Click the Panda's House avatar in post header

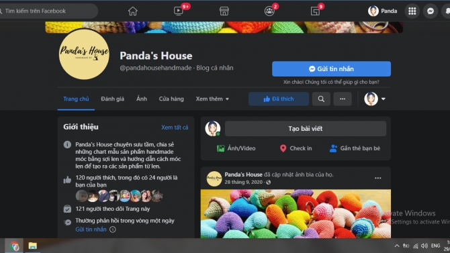tap(214, 179)
